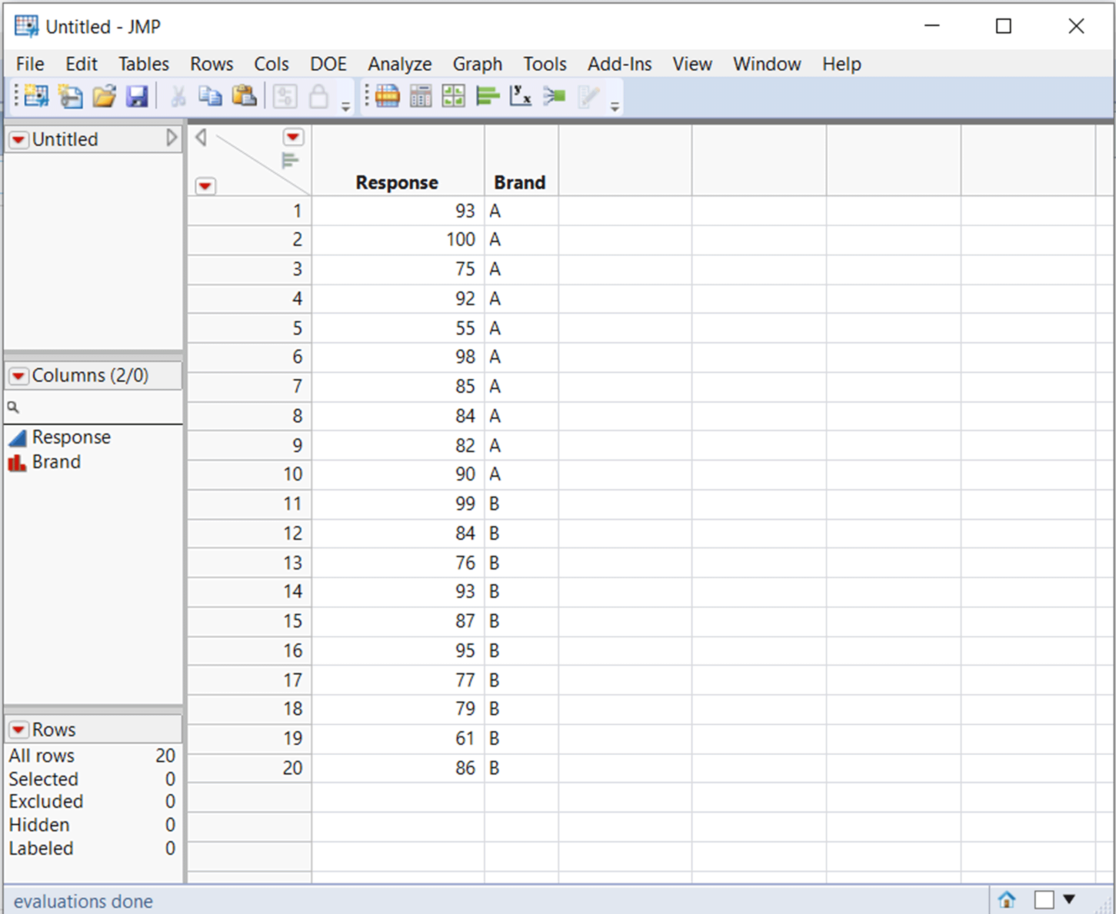
Task: Open the View menu
Action: (x=692, y=64)
